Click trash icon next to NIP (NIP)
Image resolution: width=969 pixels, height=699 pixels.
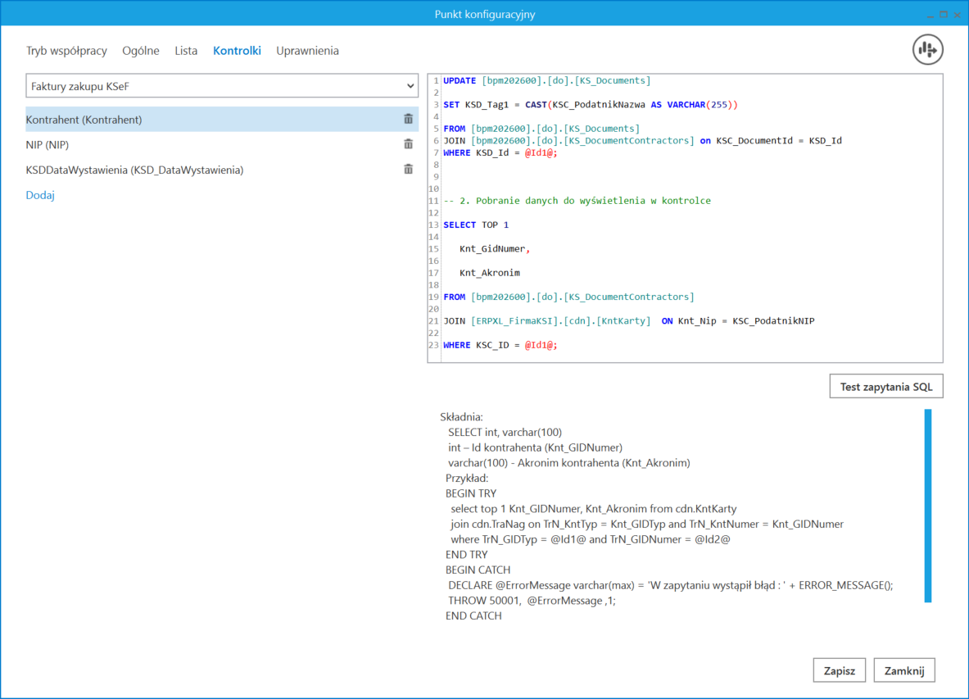click(408, 145)
